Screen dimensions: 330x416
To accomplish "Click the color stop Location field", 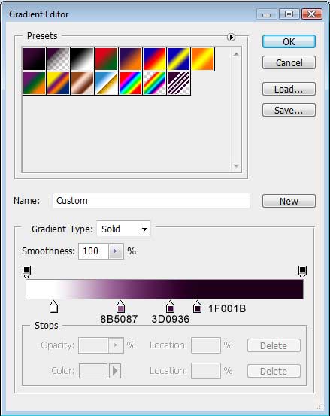I will pos(206,371).
